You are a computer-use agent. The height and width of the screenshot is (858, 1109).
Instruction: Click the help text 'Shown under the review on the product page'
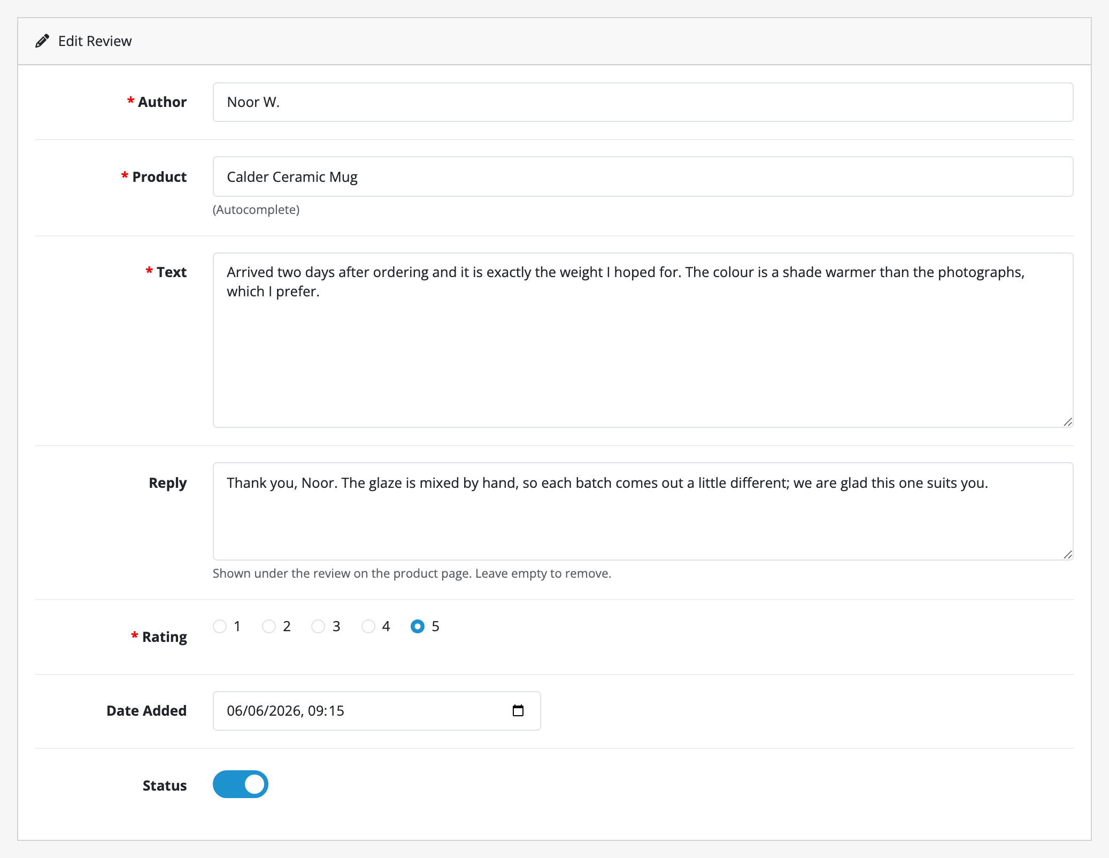[342, 573]
